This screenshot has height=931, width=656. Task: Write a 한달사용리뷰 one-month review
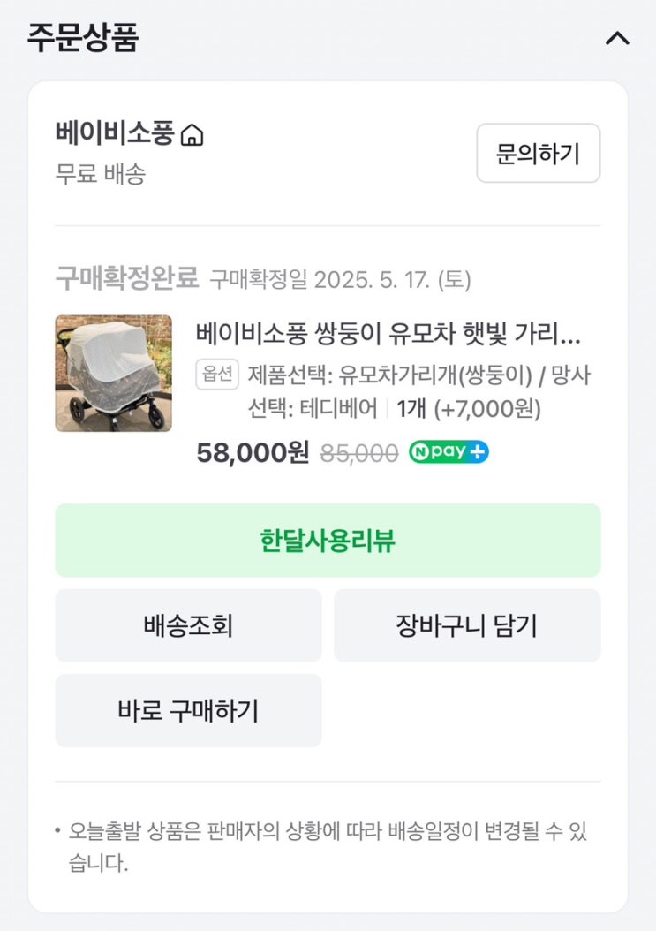pos(328,541)
